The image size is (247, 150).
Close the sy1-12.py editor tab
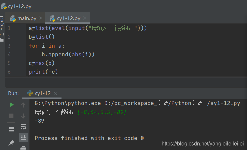(85, 18)
